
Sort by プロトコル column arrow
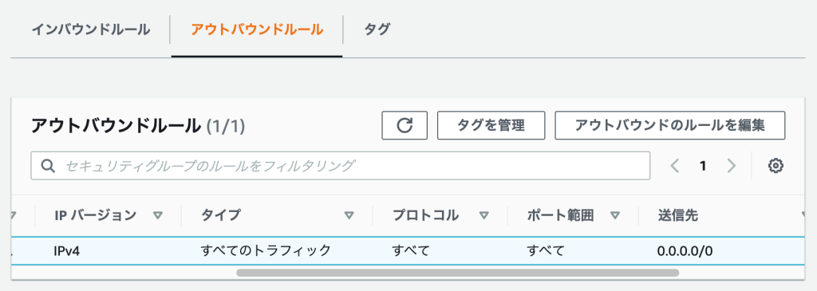tap(484, 215)
